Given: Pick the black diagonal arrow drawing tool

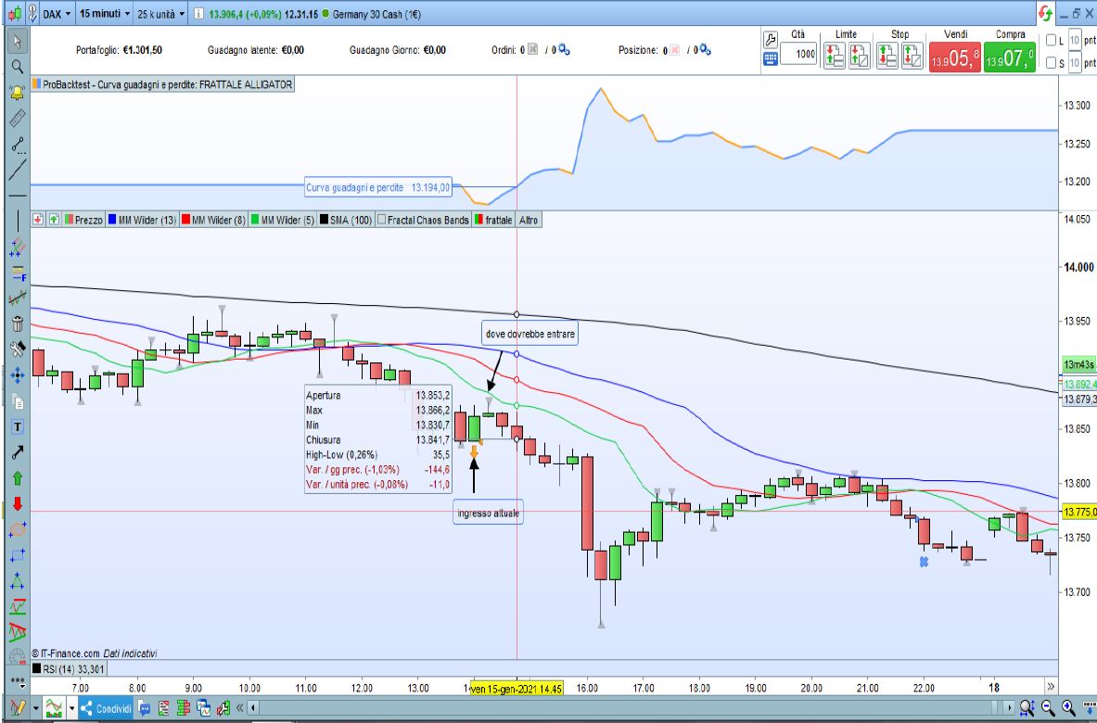Looking at the screenshot, I should pos(18,452).
